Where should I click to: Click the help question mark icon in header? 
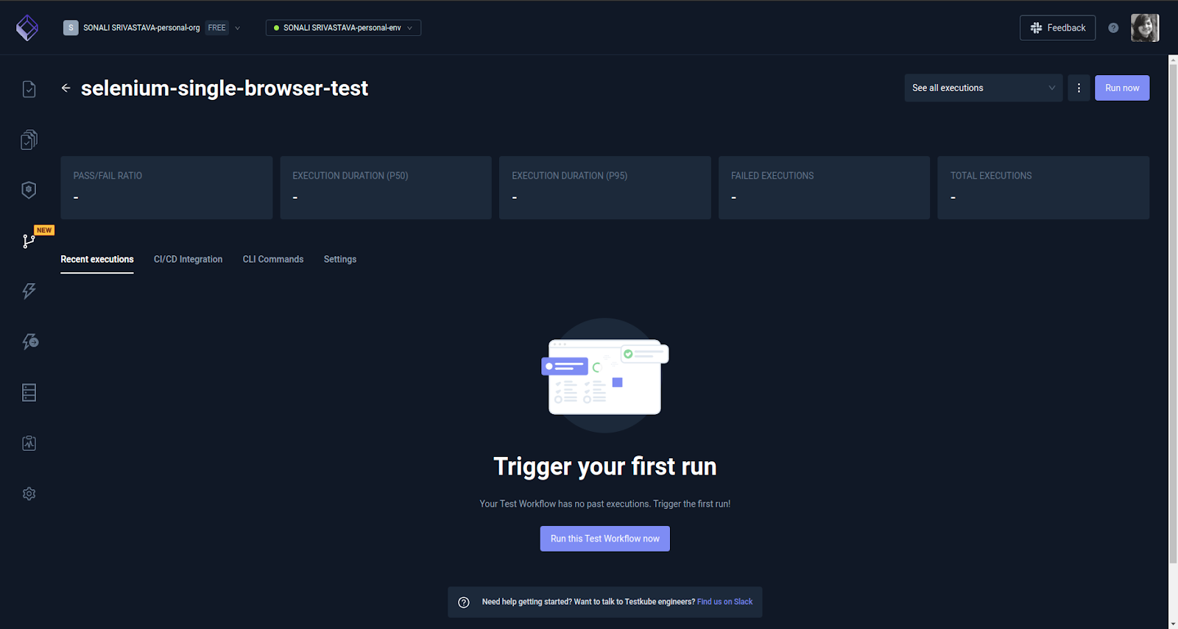tap(1113, 28)
